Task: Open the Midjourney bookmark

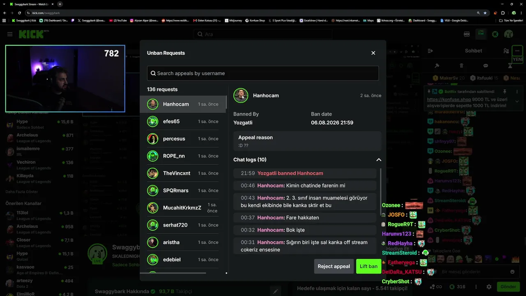Action: click(233, 20)
